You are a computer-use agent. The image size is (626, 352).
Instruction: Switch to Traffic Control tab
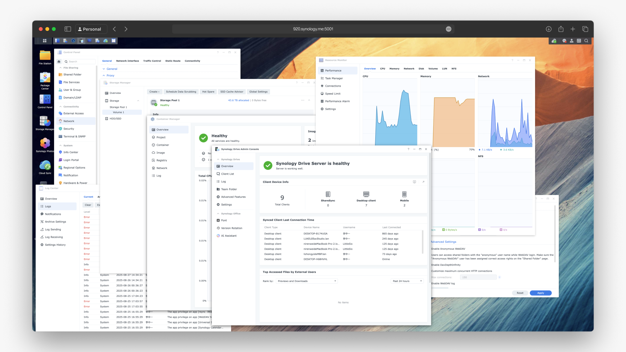tap(152, 61)
